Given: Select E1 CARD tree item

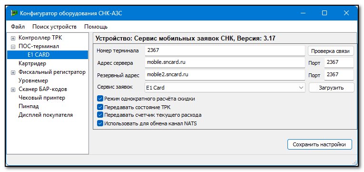Looking at the screenshot, I should tap(48, 55).
